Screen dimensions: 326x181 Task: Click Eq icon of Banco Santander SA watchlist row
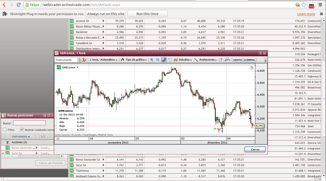tap(72, 160)
